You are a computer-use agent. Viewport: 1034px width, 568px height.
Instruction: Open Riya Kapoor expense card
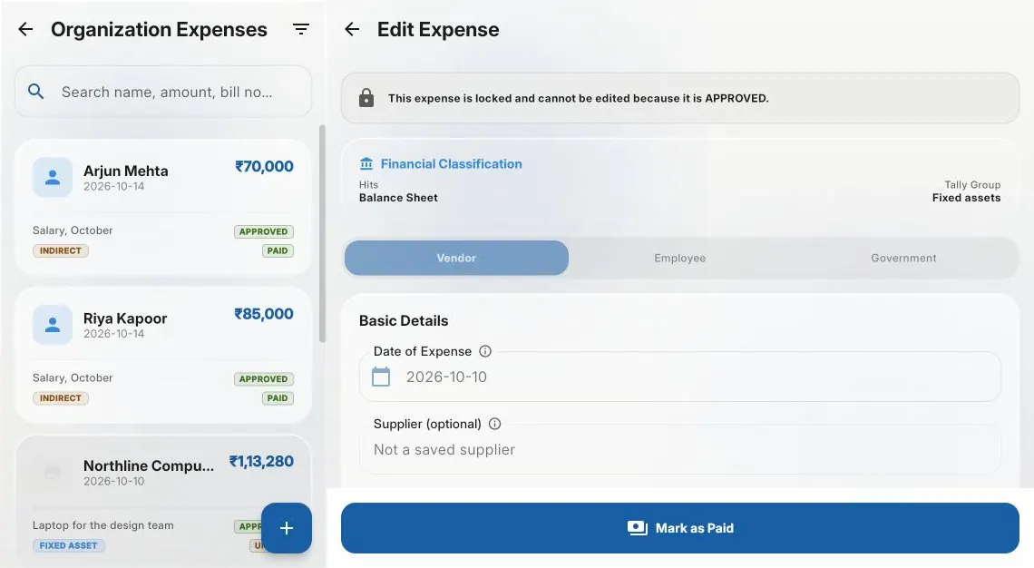click(163, 355)
